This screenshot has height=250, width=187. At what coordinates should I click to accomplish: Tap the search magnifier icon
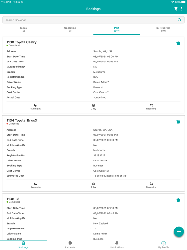(x=179, y=20)
